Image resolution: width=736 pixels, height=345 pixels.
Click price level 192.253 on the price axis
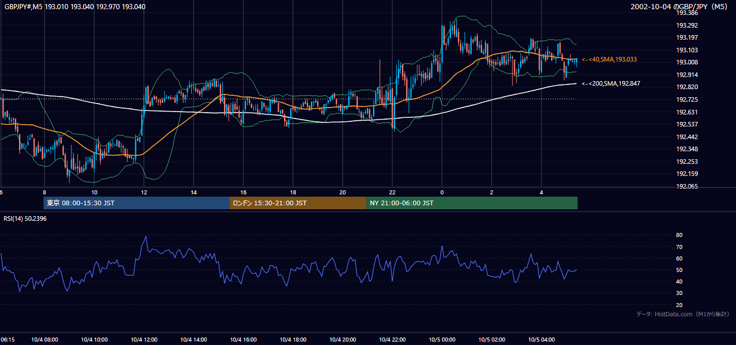point(686,162)
